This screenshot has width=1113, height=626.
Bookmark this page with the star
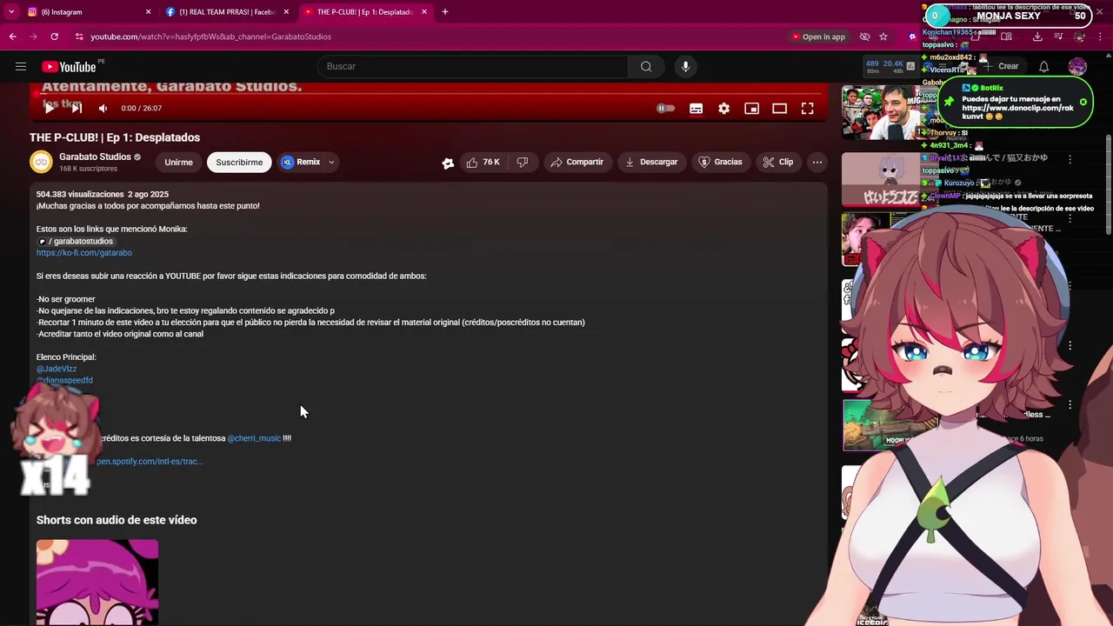point(883,37)
